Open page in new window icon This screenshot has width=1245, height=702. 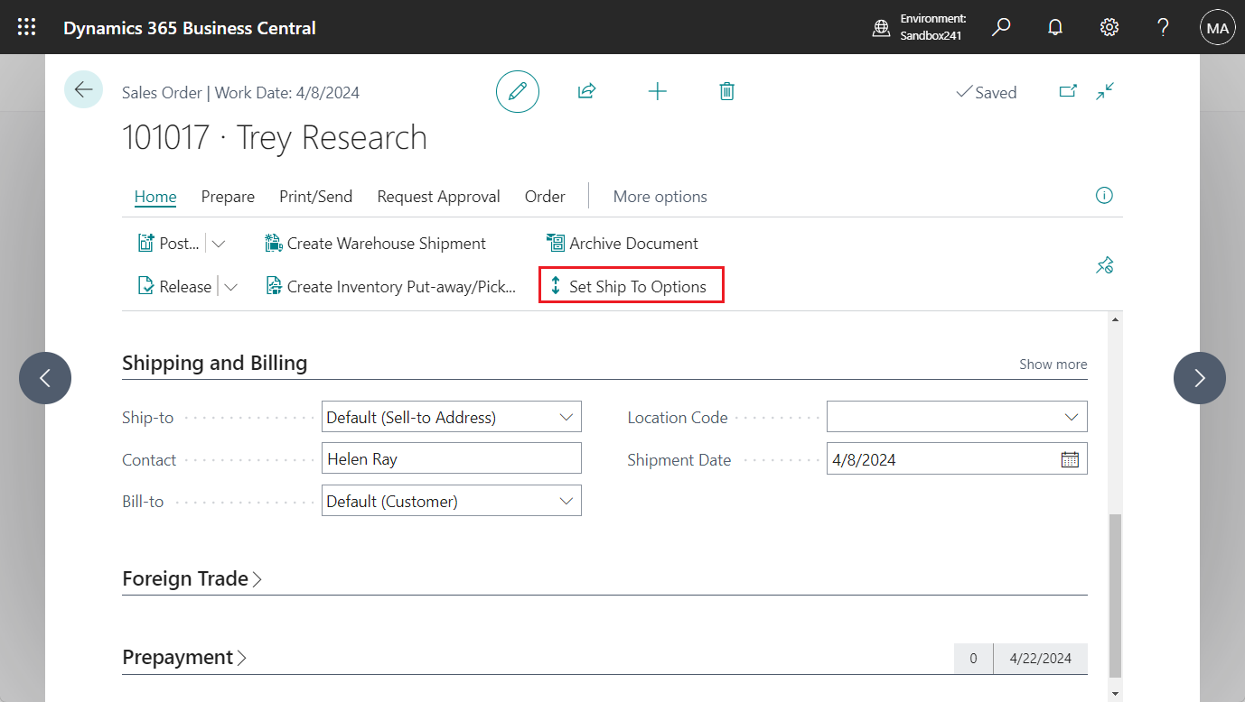(x=1068, y=91)
